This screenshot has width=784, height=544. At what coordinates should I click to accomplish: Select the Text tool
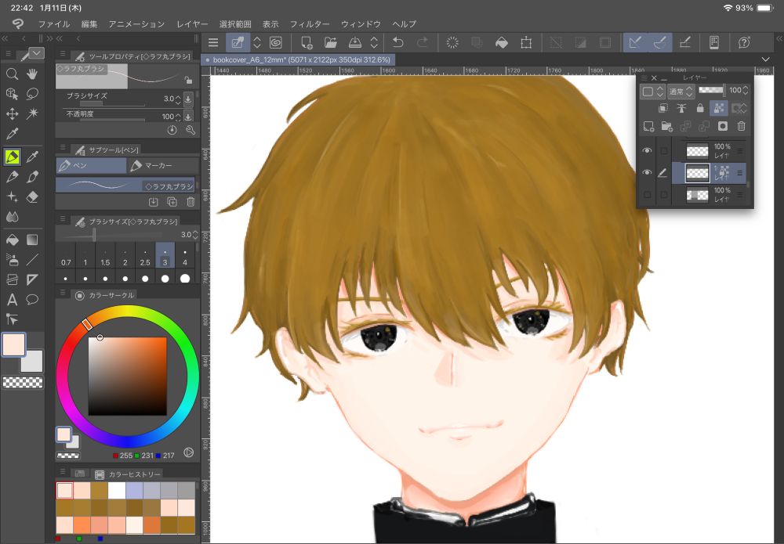[12, 300]
